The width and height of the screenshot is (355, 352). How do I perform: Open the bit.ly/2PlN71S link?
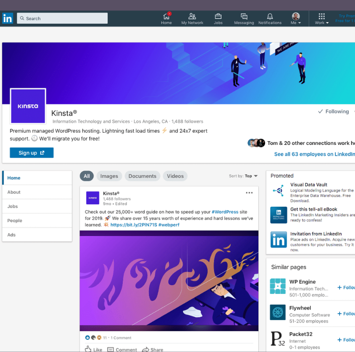[134, 225]
